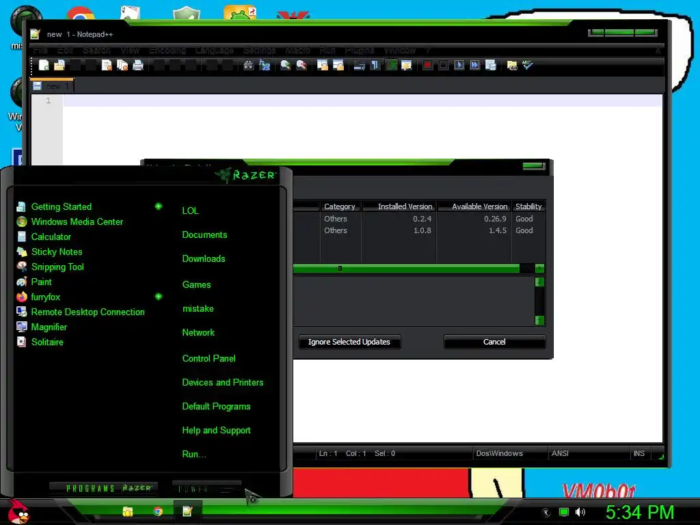Click the Stop Recording macro icon

443,65
